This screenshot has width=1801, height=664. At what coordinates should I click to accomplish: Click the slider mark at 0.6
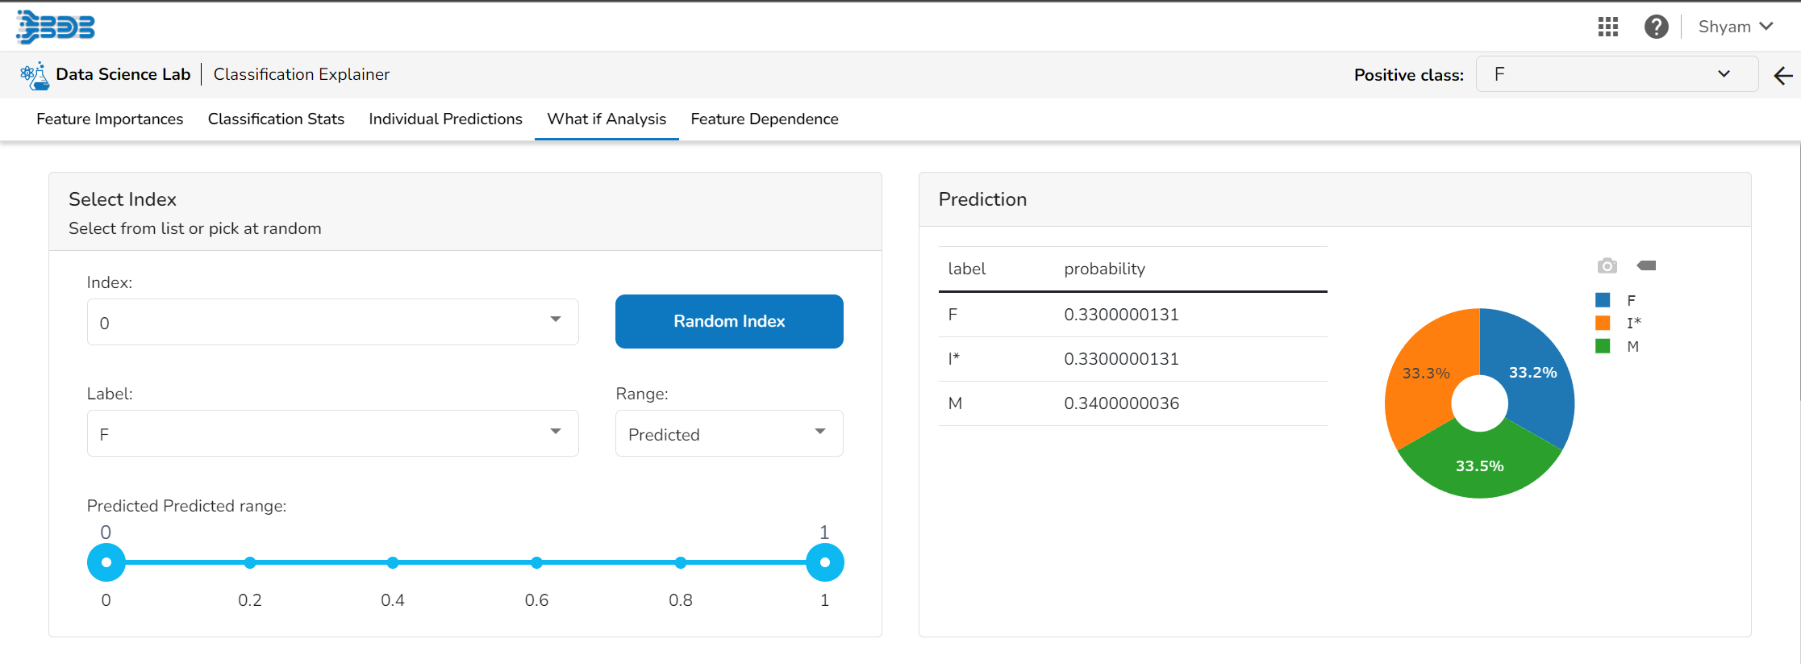click(x=536, y=562)
